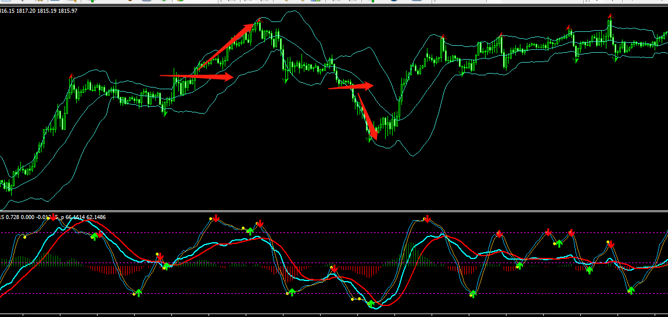668x317 pixels.
Task: Click the leftmost yellow dot in the indicator window
Action: [x=24, y=236]
